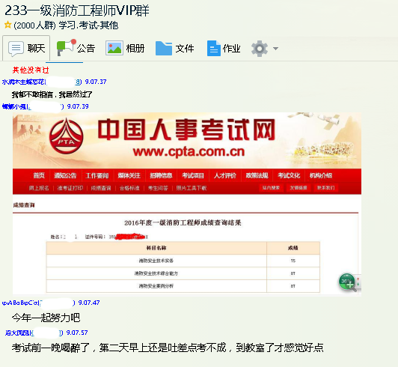This screenshot has height=367, width=398.
Task: Click the settings gear icon
Action: (260, 48)
